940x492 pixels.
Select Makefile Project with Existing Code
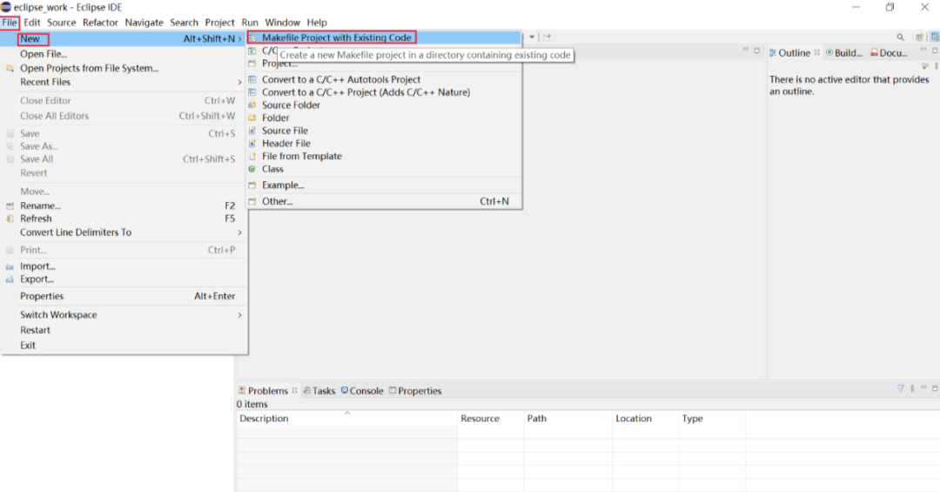click(x=384, y=37)
